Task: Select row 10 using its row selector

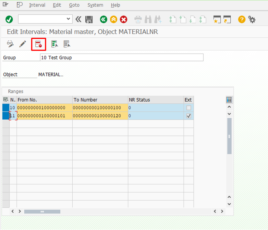Action: [x=6, y=108]
